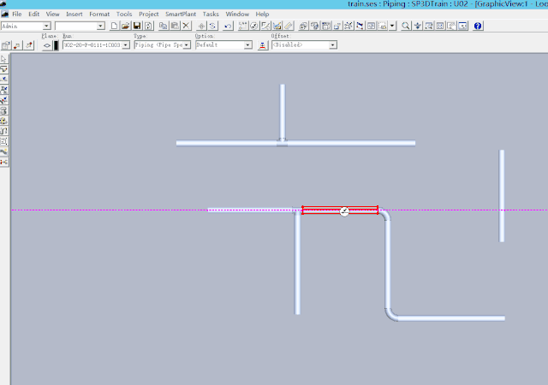Open the View menu
The image size is (548, 385).
tap(53, 14)
